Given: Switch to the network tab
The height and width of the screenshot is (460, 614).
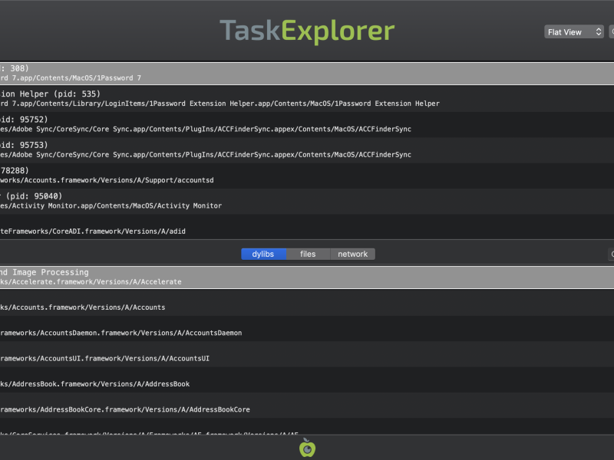Looking at the screenshot, I should (x=353, y=255).
